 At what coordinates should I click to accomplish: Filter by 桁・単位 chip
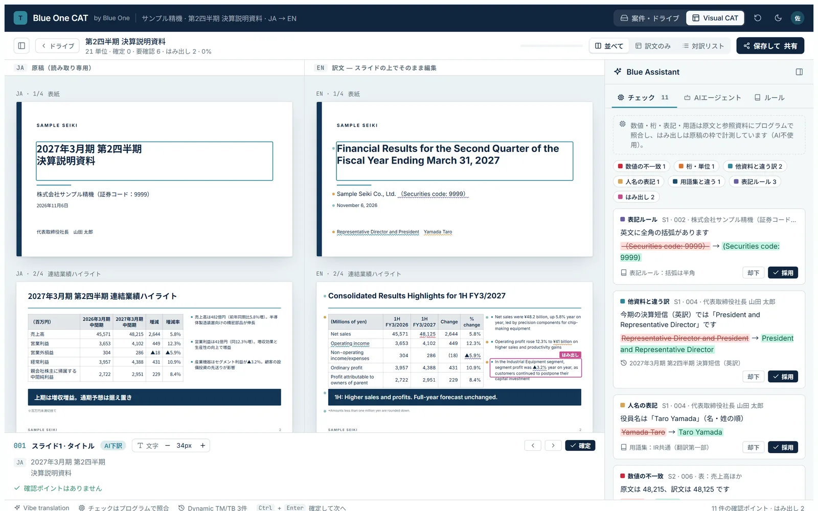(696, 166)
